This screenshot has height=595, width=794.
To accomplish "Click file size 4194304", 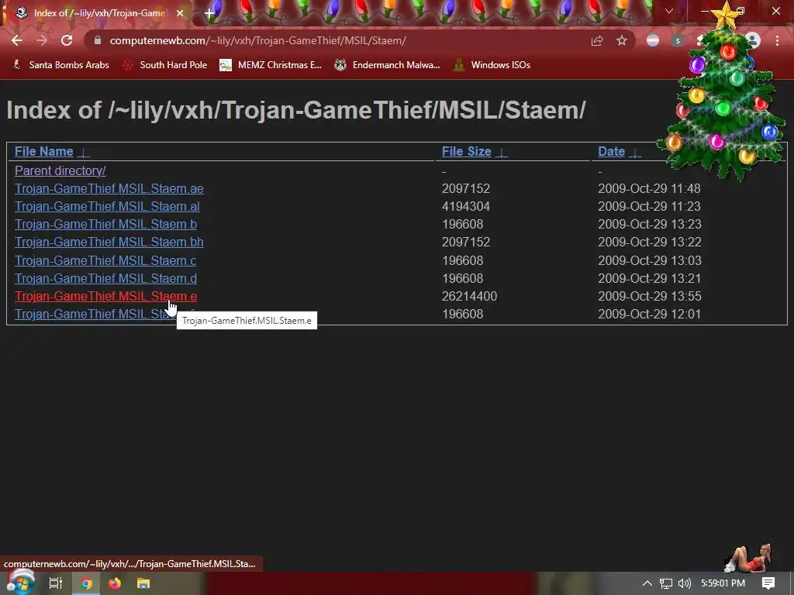I will coord(466,206).
